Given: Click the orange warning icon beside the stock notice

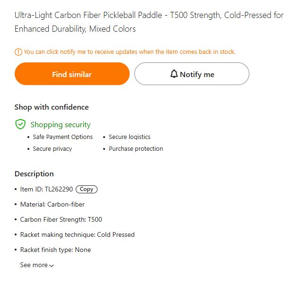Looking at the screenshot, I should [x=18, y=52].
